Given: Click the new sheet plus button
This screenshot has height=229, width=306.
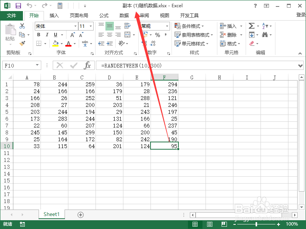Looking at the screenshot, I should [x=80, y=215].
